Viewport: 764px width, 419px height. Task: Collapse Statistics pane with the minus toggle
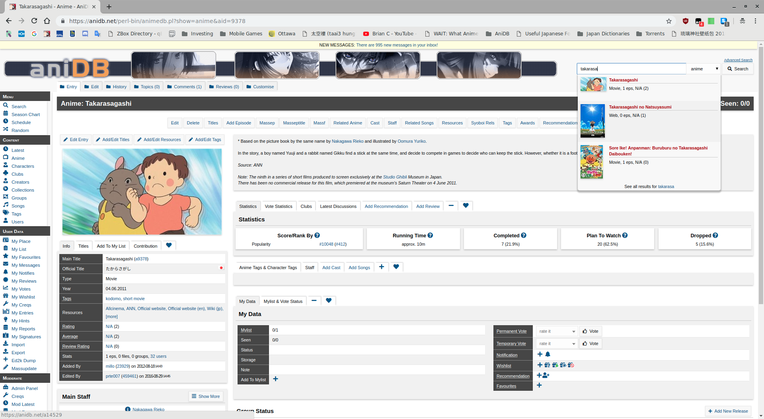tap(451, 206)
